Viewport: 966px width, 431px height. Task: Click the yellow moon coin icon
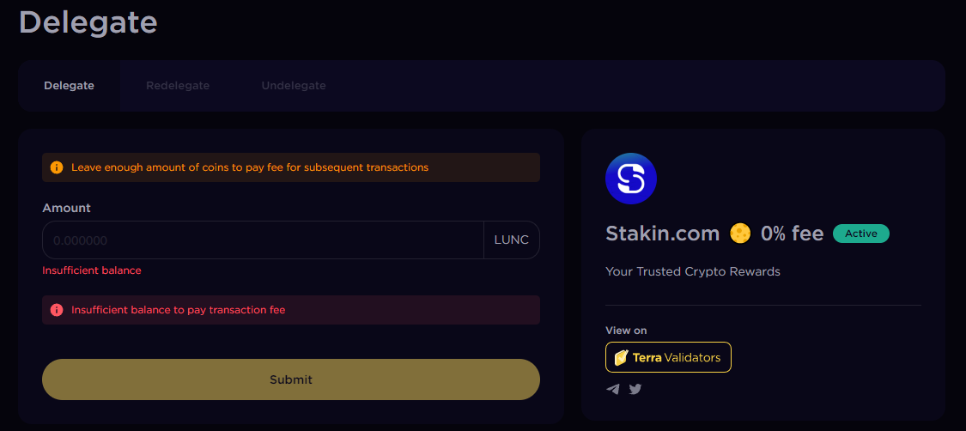(740, 233)
